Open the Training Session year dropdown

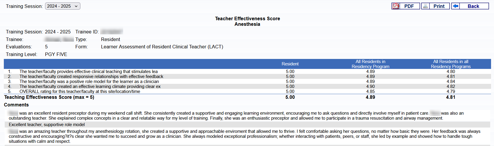pyautogui.click(x=62, y=6)
